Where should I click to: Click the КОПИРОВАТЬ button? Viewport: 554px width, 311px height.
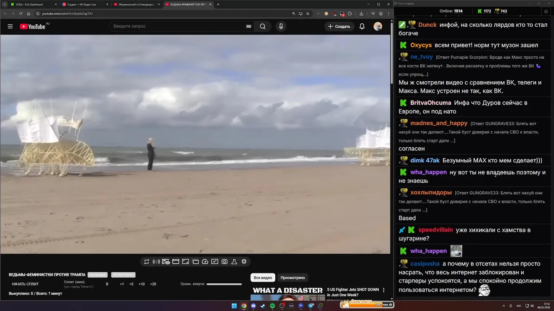[123, 275]
